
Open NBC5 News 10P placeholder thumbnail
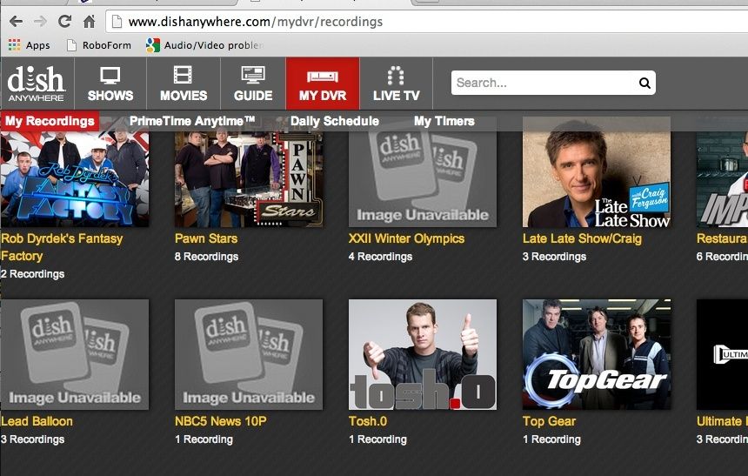[x=249, y=354]
